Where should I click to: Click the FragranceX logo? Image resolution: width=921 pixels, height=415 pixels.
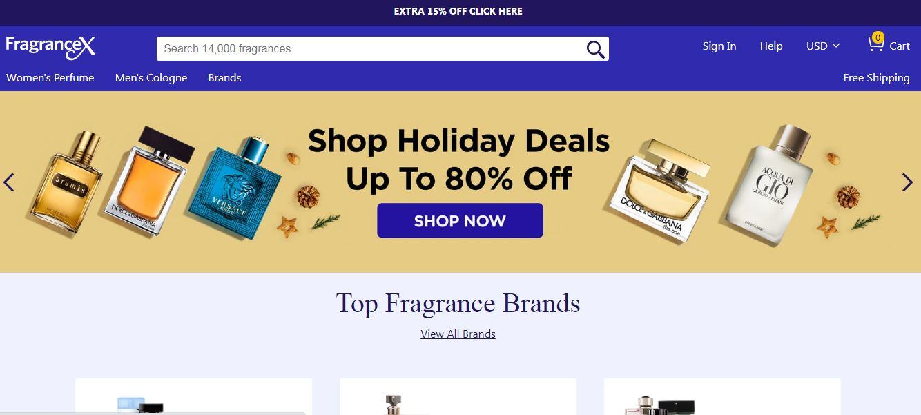(x=50, y=46)
